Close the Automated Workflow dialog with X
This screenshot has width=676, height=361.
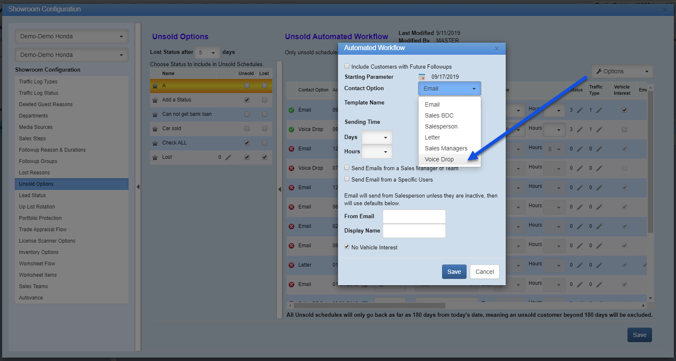point(496,48)
